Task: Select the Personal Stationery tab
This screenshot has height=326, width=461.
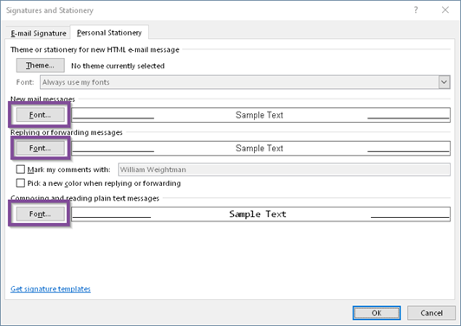Action: point(109,33)
